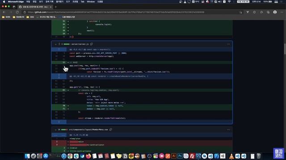286x160 pixels.
Task: Open the Edge tab actions menu
Action: point(14,7)
